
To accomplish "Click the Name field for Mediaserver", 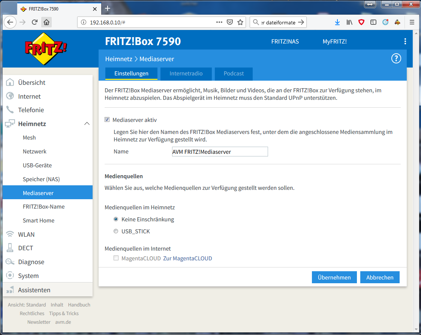I will pyautogui.click(x=220, y=152).
